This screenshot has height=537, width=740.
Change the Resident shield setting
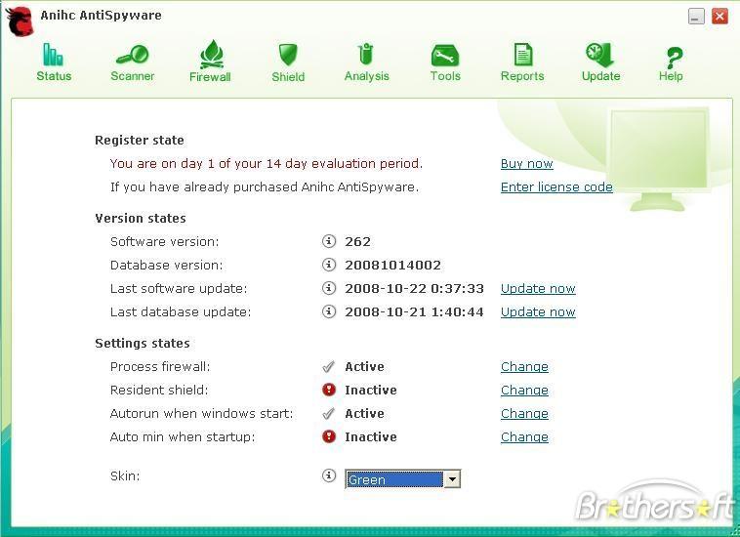coord(524,391)
